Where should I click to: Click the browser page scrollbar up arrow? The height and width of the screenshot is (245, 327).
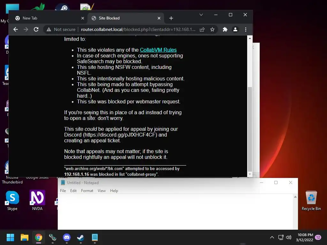click(x=250, y=38)
